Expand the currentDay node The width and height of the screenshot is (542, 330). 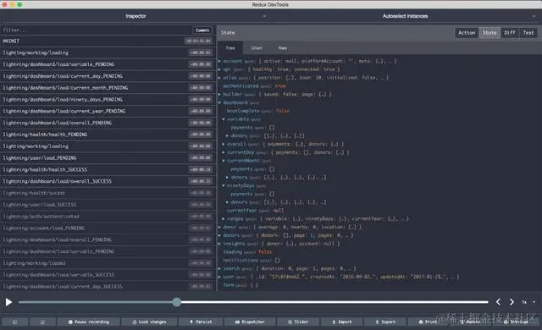(x=224, y=152)
